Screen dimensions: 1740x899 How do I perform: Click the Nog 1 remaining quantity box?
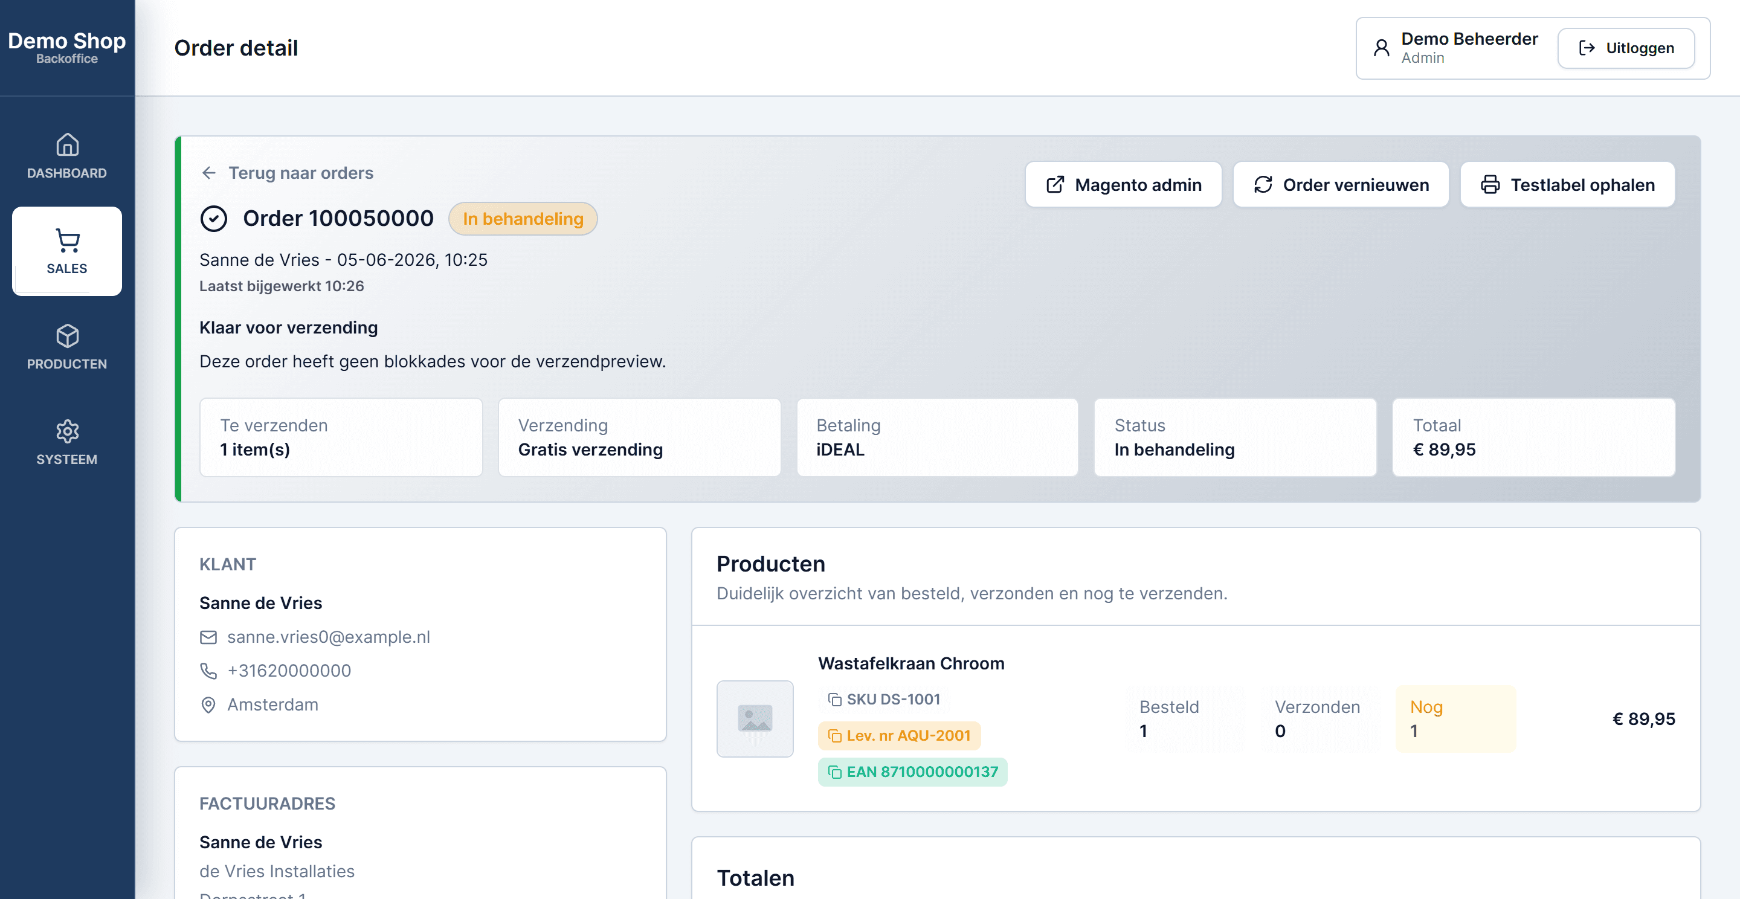[x=1455, y=719]
